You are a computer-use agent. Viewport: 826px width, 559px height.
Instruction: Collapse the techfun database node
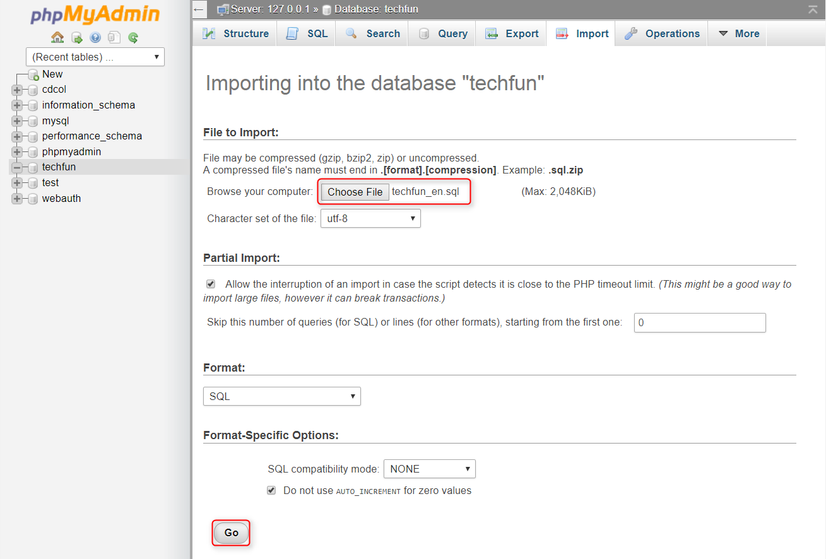(x=17, y=167)
